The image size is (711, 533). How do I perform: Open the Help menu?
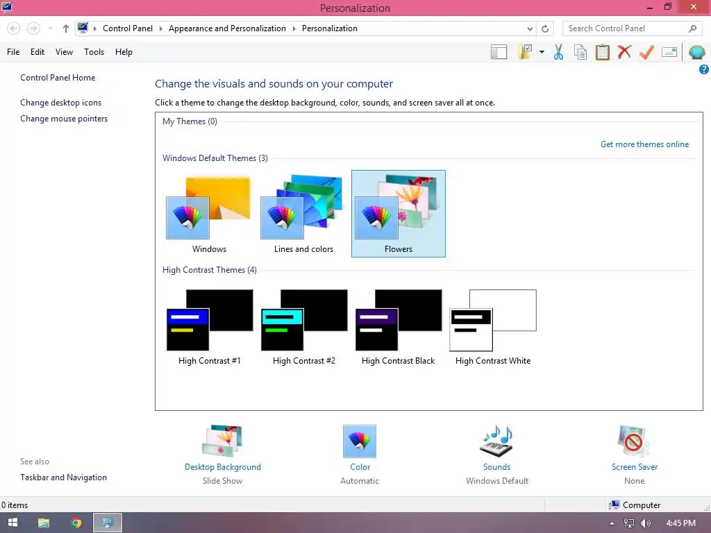pyautogui.click(x=124, y=52)
